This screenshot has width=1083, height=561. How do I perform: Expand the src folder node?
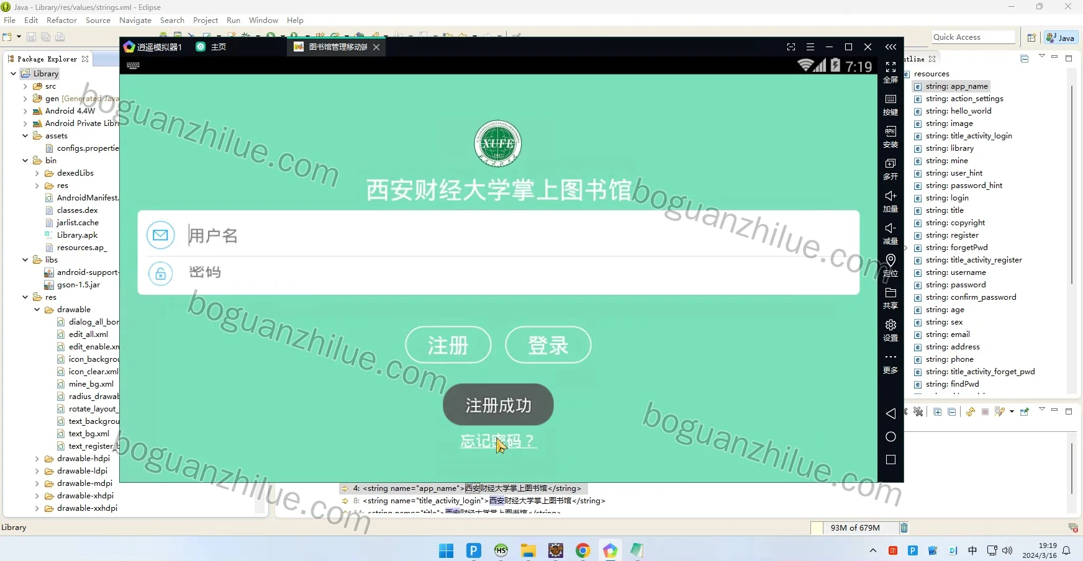[25, 86]
